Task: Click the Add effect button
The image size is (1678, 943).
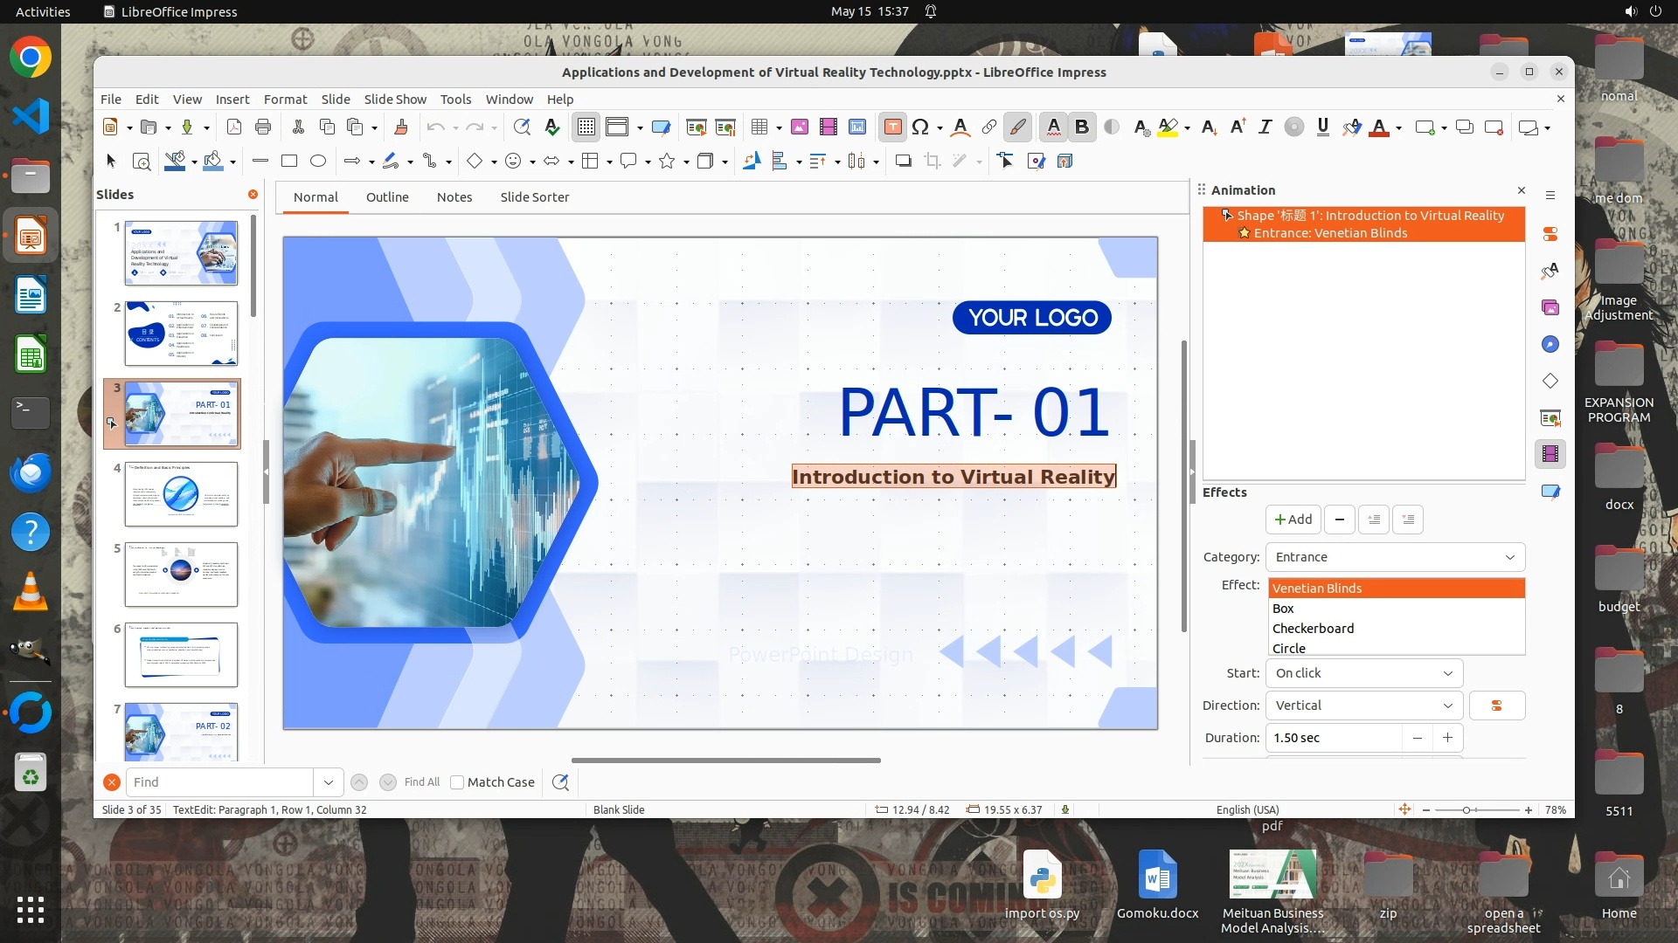Action: (1293, 520)
